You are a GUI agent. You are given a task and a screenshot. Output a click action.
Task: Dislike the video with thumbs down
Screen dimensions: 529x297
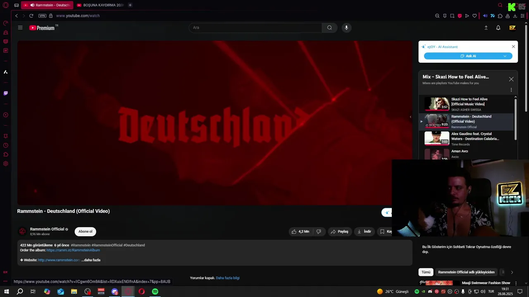pyautogui.click(x=319, y=231)
